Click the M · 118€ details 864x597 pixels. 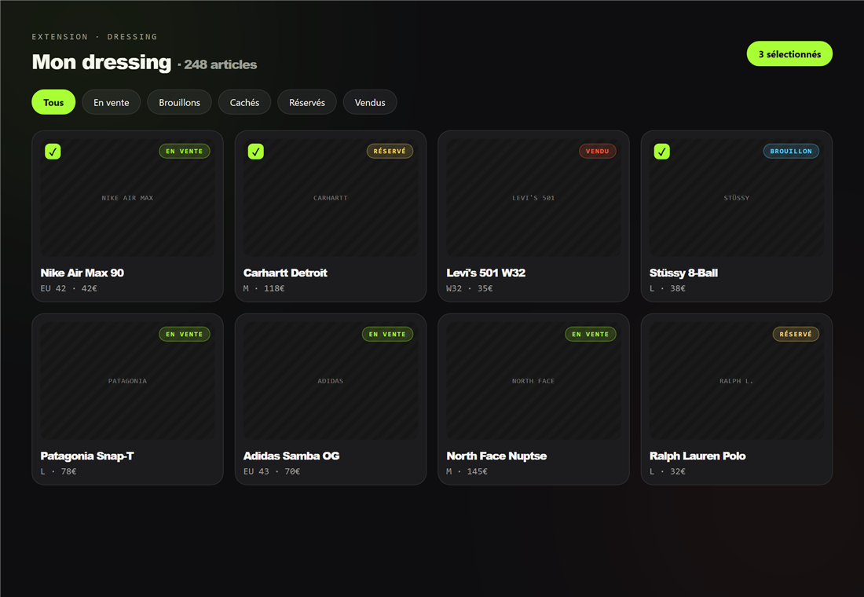pyautogui.click(x=264, y=288)
